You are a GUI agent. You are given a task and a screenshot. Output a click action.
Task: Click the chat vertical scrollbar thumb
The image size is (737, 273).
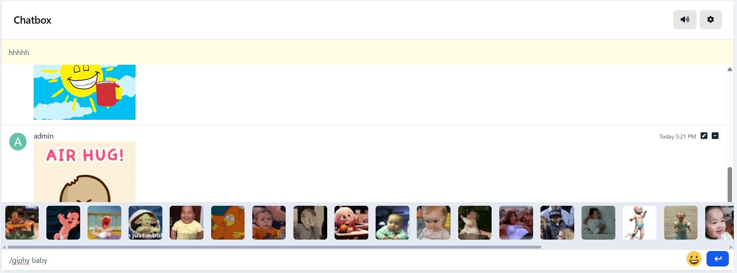[x=730, y=184]
